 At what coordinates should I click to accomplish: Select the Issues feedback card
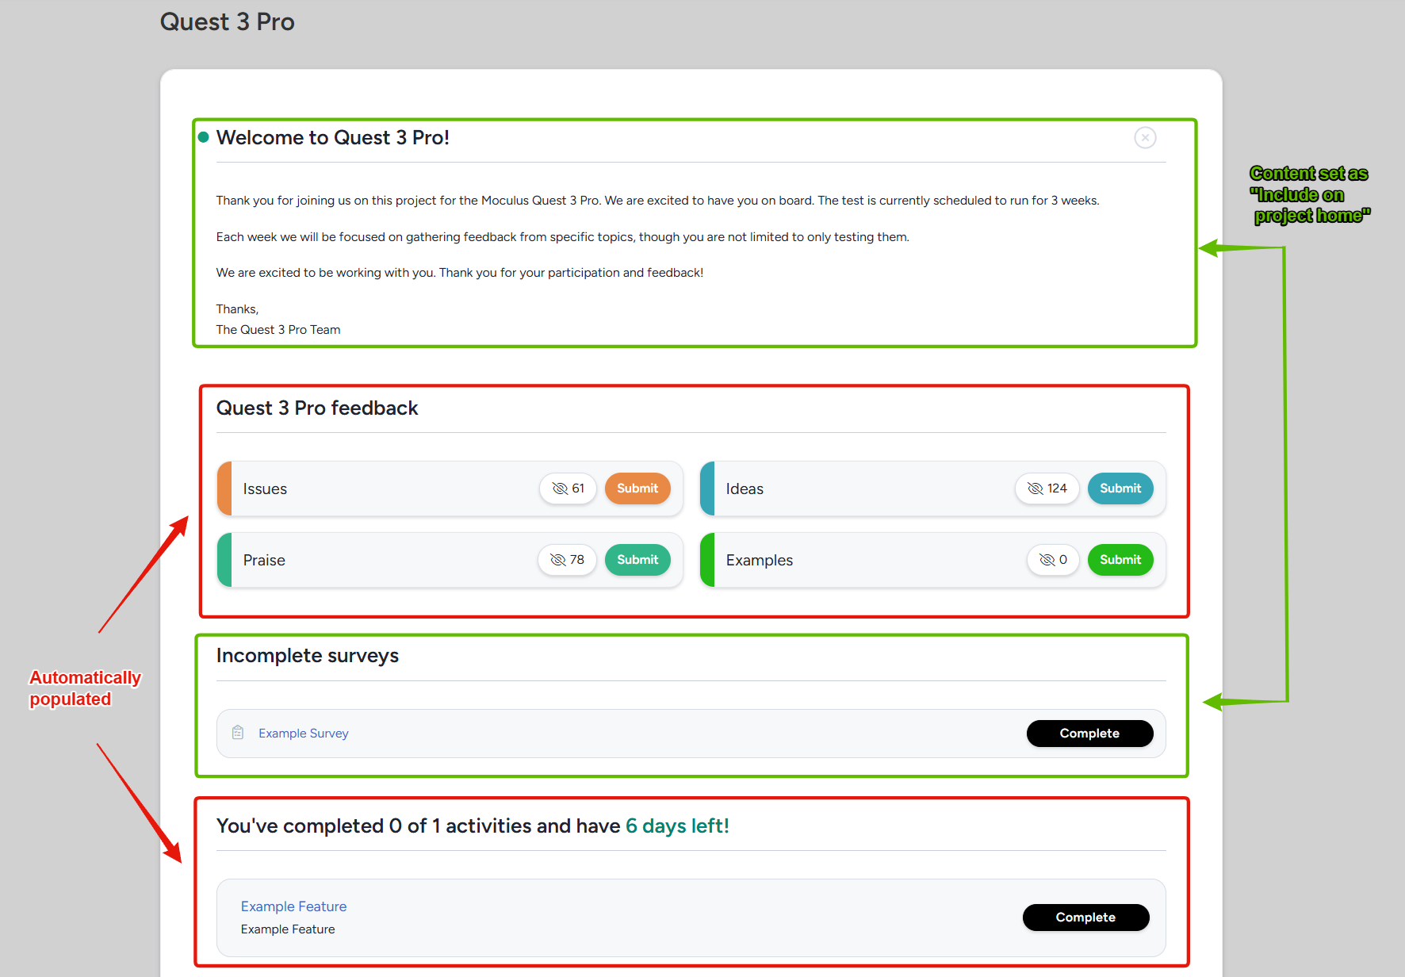450,489
